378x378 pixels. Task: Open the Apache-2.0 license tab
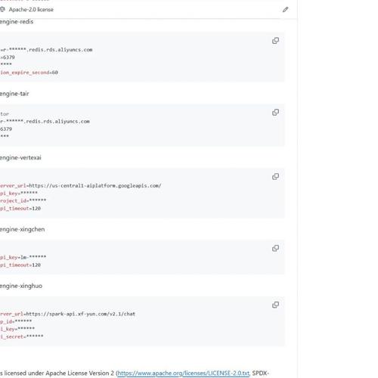pos(26,10)
